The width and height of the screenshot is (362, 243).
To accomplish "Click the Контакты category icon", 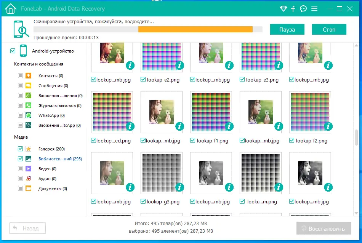I will click(x=29, y=76).
